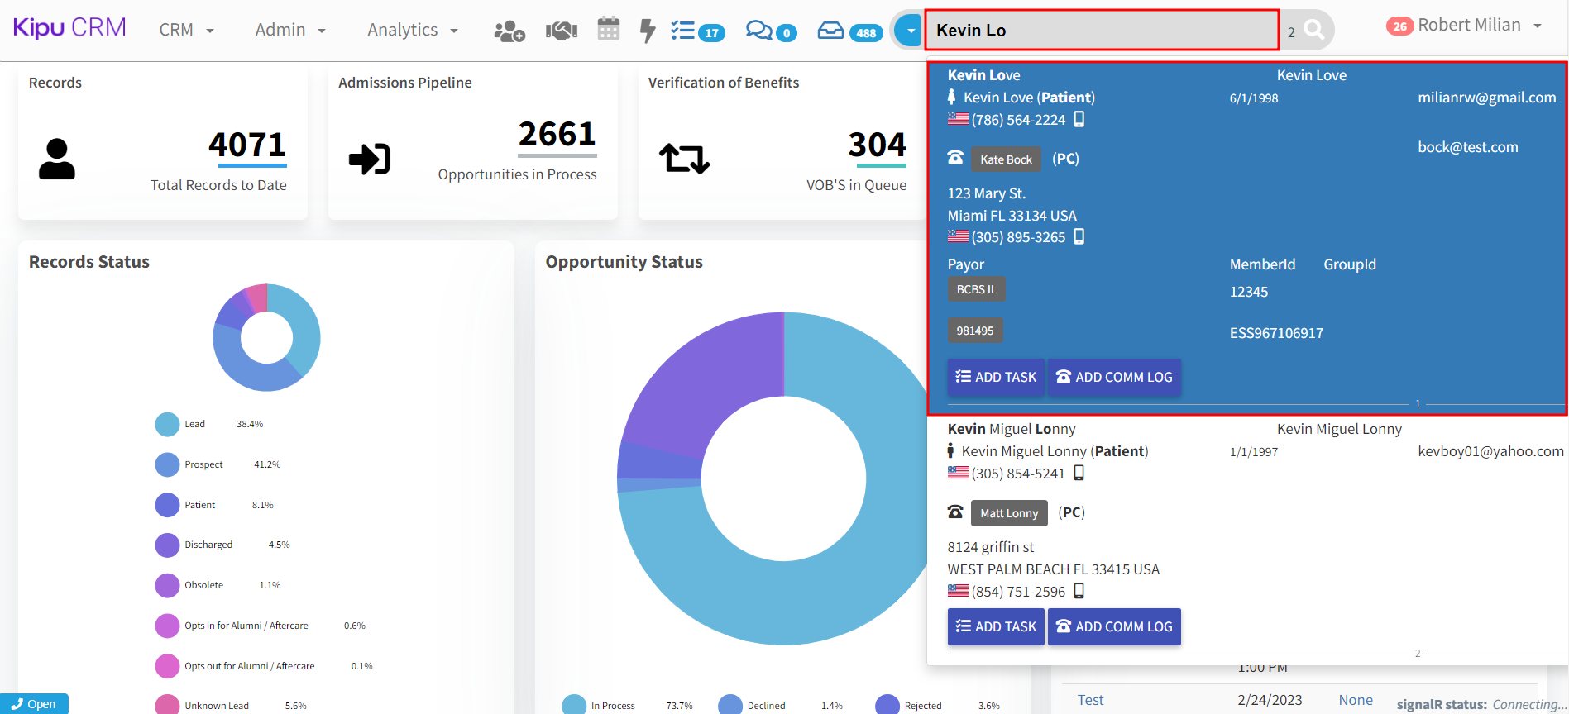Open the search filter dropdown arrow
The width and height of the screenshot is (1569, 714).
click(x=910, y=31)
